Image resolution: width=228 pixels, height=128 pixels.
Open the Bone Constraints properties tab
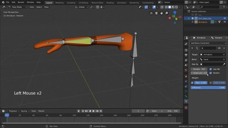(186, 101)
